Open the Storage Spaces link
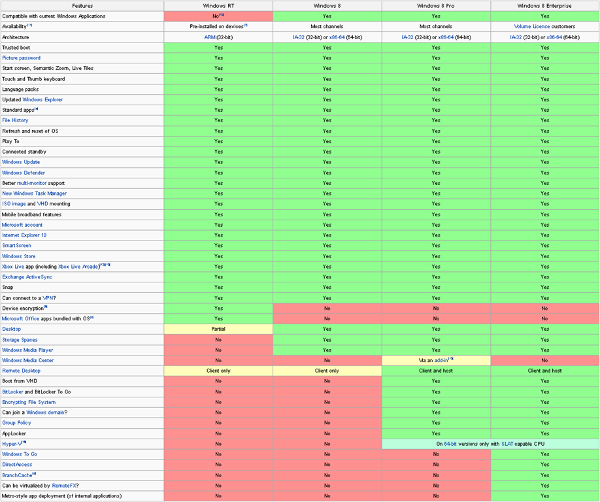 coord(20,339)
